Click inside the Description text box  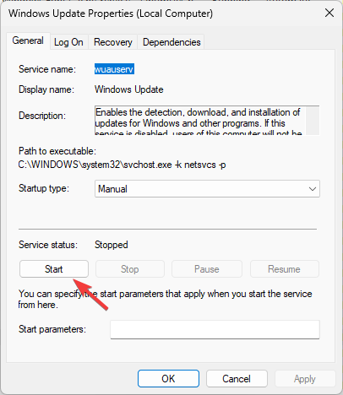point(200,121)
